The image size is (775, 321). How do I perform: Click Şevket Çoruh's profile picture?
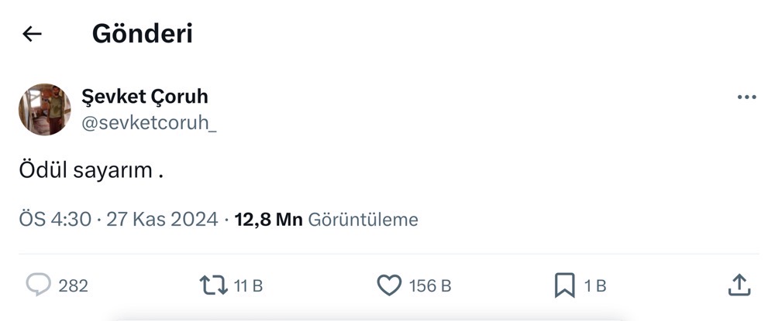tap(45, 109)
